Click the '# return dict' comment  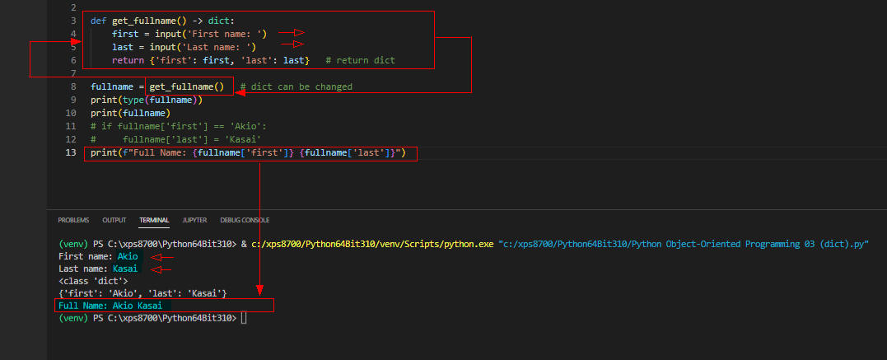point(361,60)
